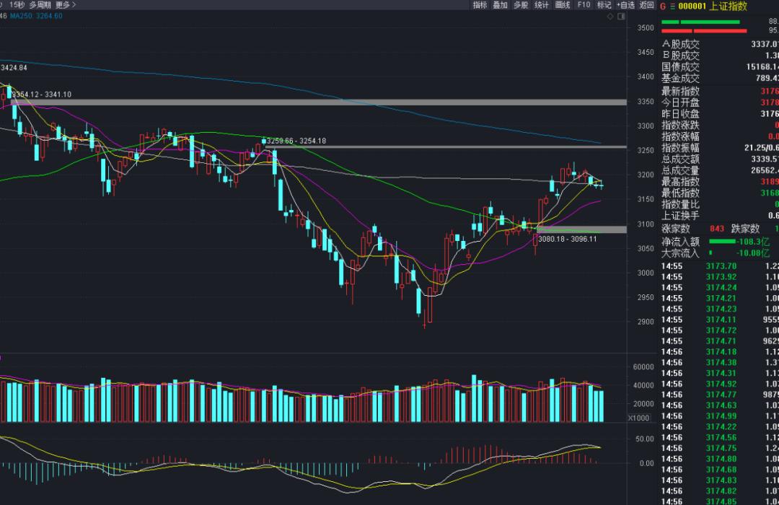Image resolution: width=779 pixels, height=505 pixels.
Task: Click the 3500 price axis label
Action: click(646, 28)
